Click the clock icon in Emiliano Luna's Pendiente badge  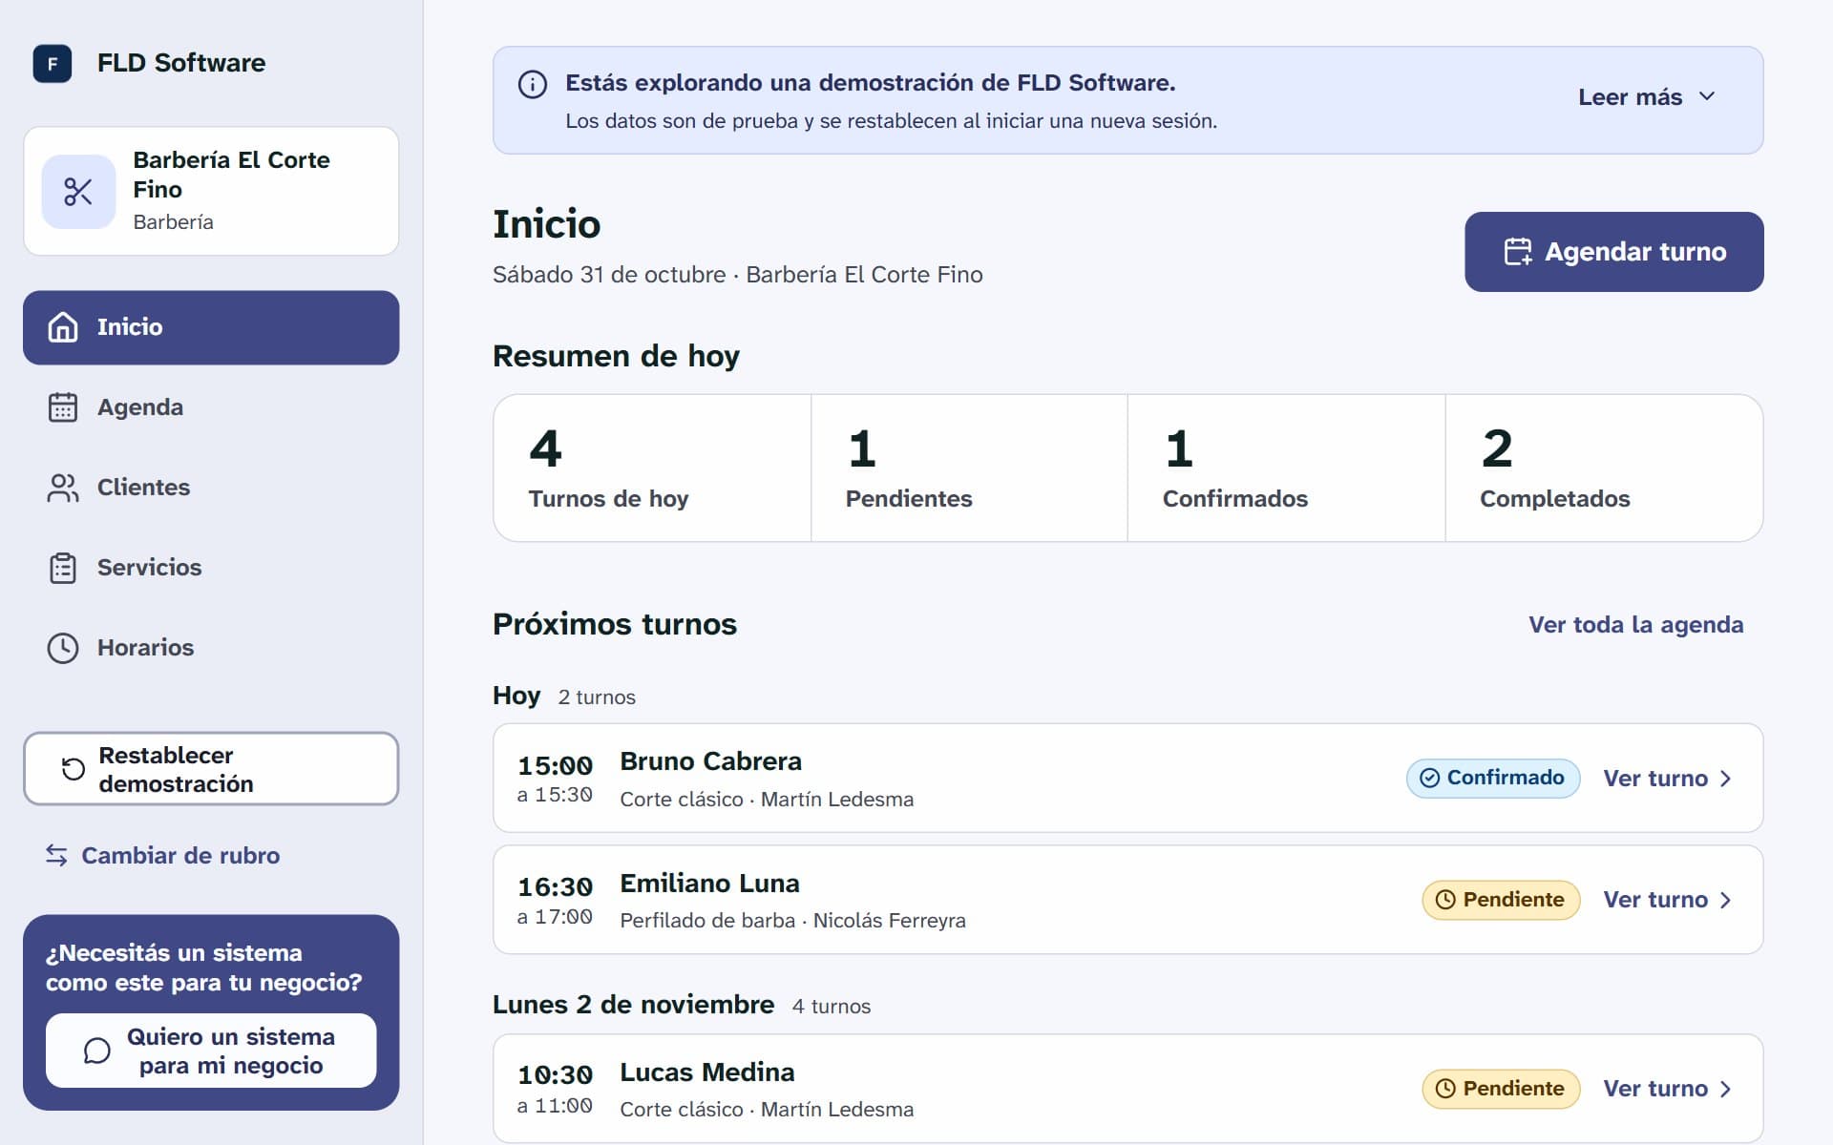(1445, 900)
